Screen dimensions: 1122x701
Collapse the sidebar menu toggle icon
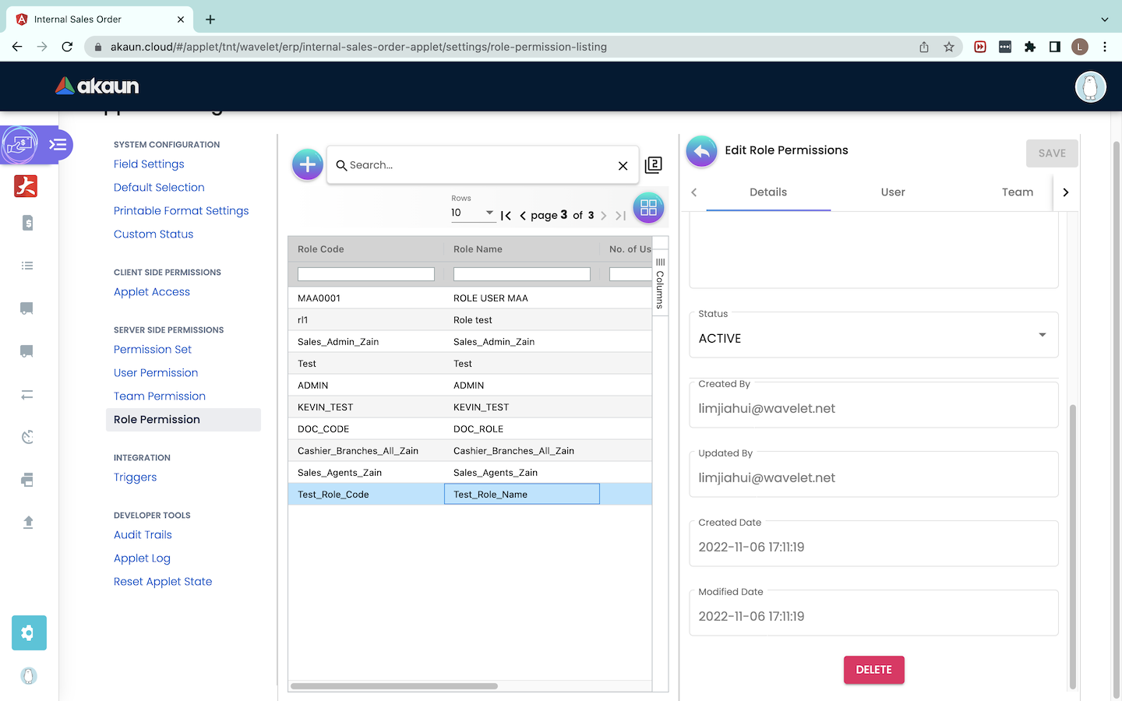pos(58,145)
